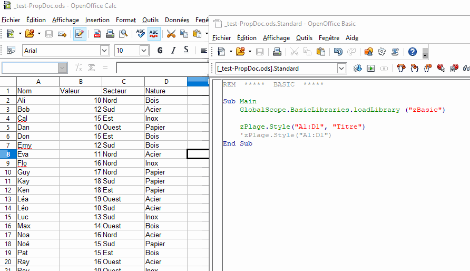The height and width of the screenshot is (271, 470).
Task: Open New dropdown arrow in Basic IDE toolbar
Action: pyautogui.click(x=231, y=52)
